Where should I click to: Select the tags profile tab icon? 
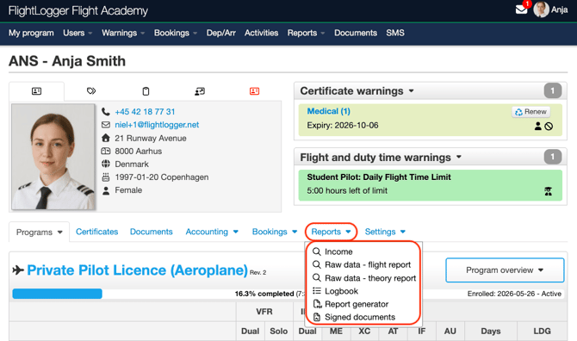coord(91,91)
